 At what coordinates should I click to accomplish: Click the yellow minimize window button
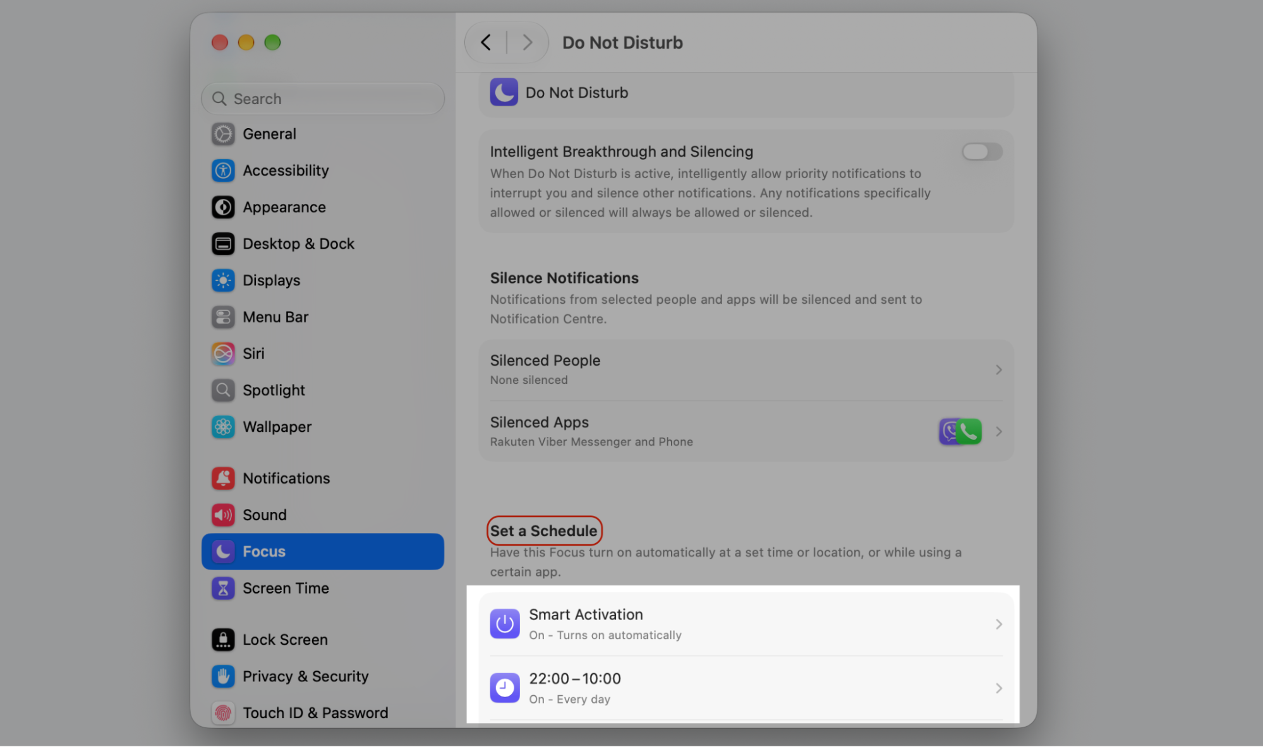point(246,42)
